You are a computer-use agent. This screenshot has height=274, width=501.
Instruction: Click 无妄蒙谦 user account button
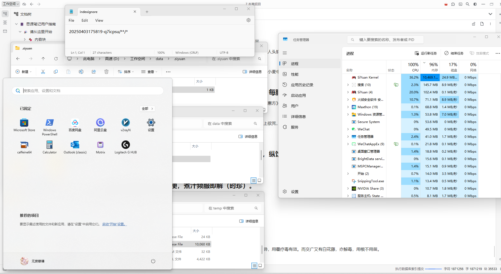32,261
